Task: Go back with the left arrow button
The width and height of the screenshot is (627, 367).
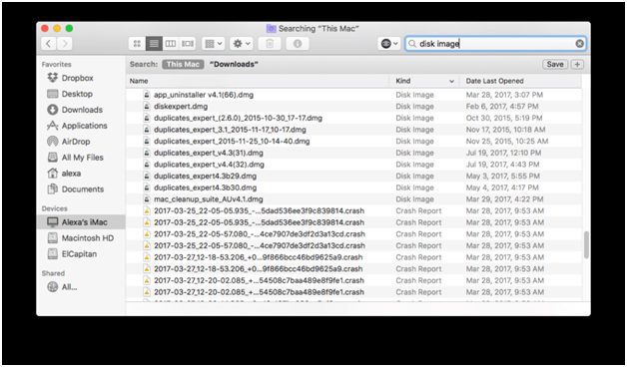Action: pyautogui.click(x=49, y=44)
